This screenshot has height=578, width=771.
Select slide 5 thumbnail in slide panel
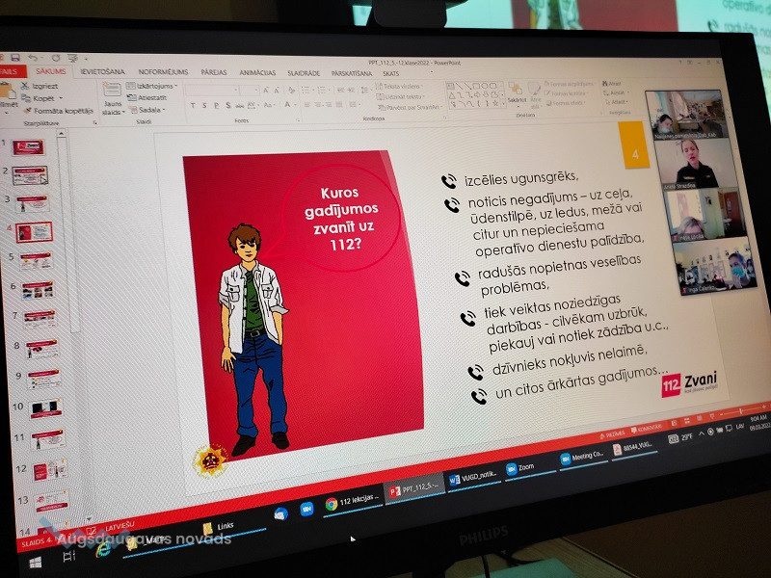tap(35, 261)
